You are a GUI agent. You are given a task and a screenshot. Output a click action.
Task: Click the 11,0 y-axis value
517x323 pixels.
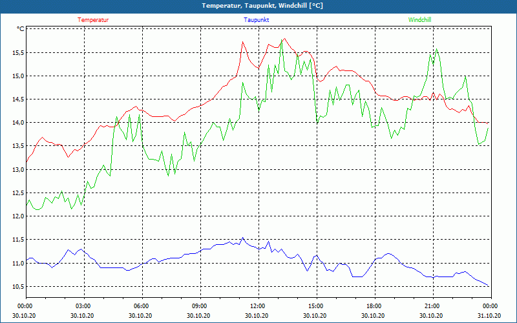[19, 263]
